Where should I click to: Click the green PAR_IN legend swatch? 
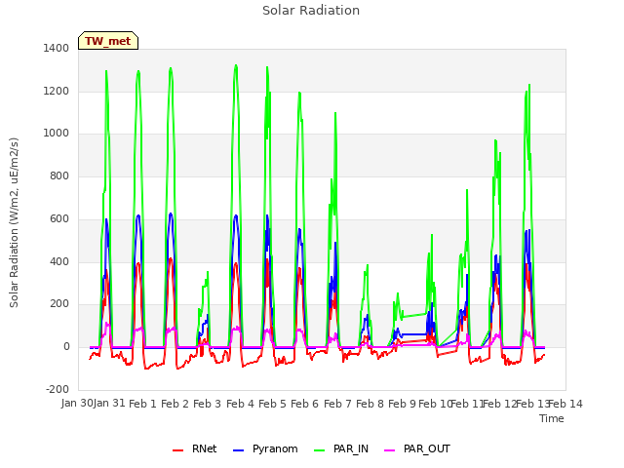click(320, 450)
